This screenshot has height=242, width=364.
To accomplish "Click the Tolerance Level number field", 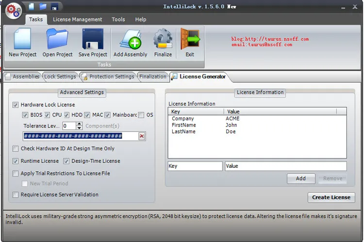I will (69, 126).
